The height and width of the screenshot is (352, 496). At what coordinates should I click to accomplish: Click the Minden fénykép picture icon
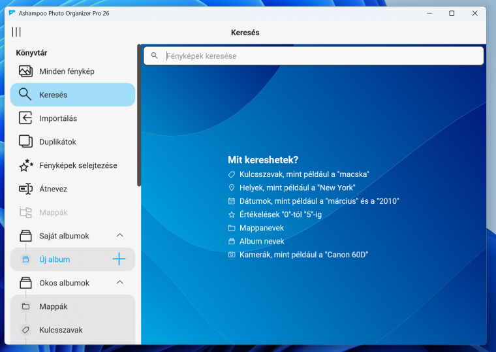click(x=25, y=71)
